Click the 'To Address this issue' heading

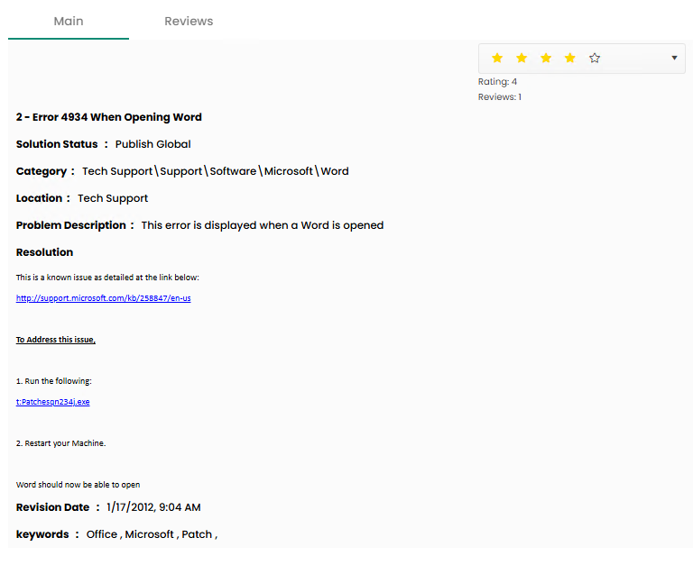56,340
